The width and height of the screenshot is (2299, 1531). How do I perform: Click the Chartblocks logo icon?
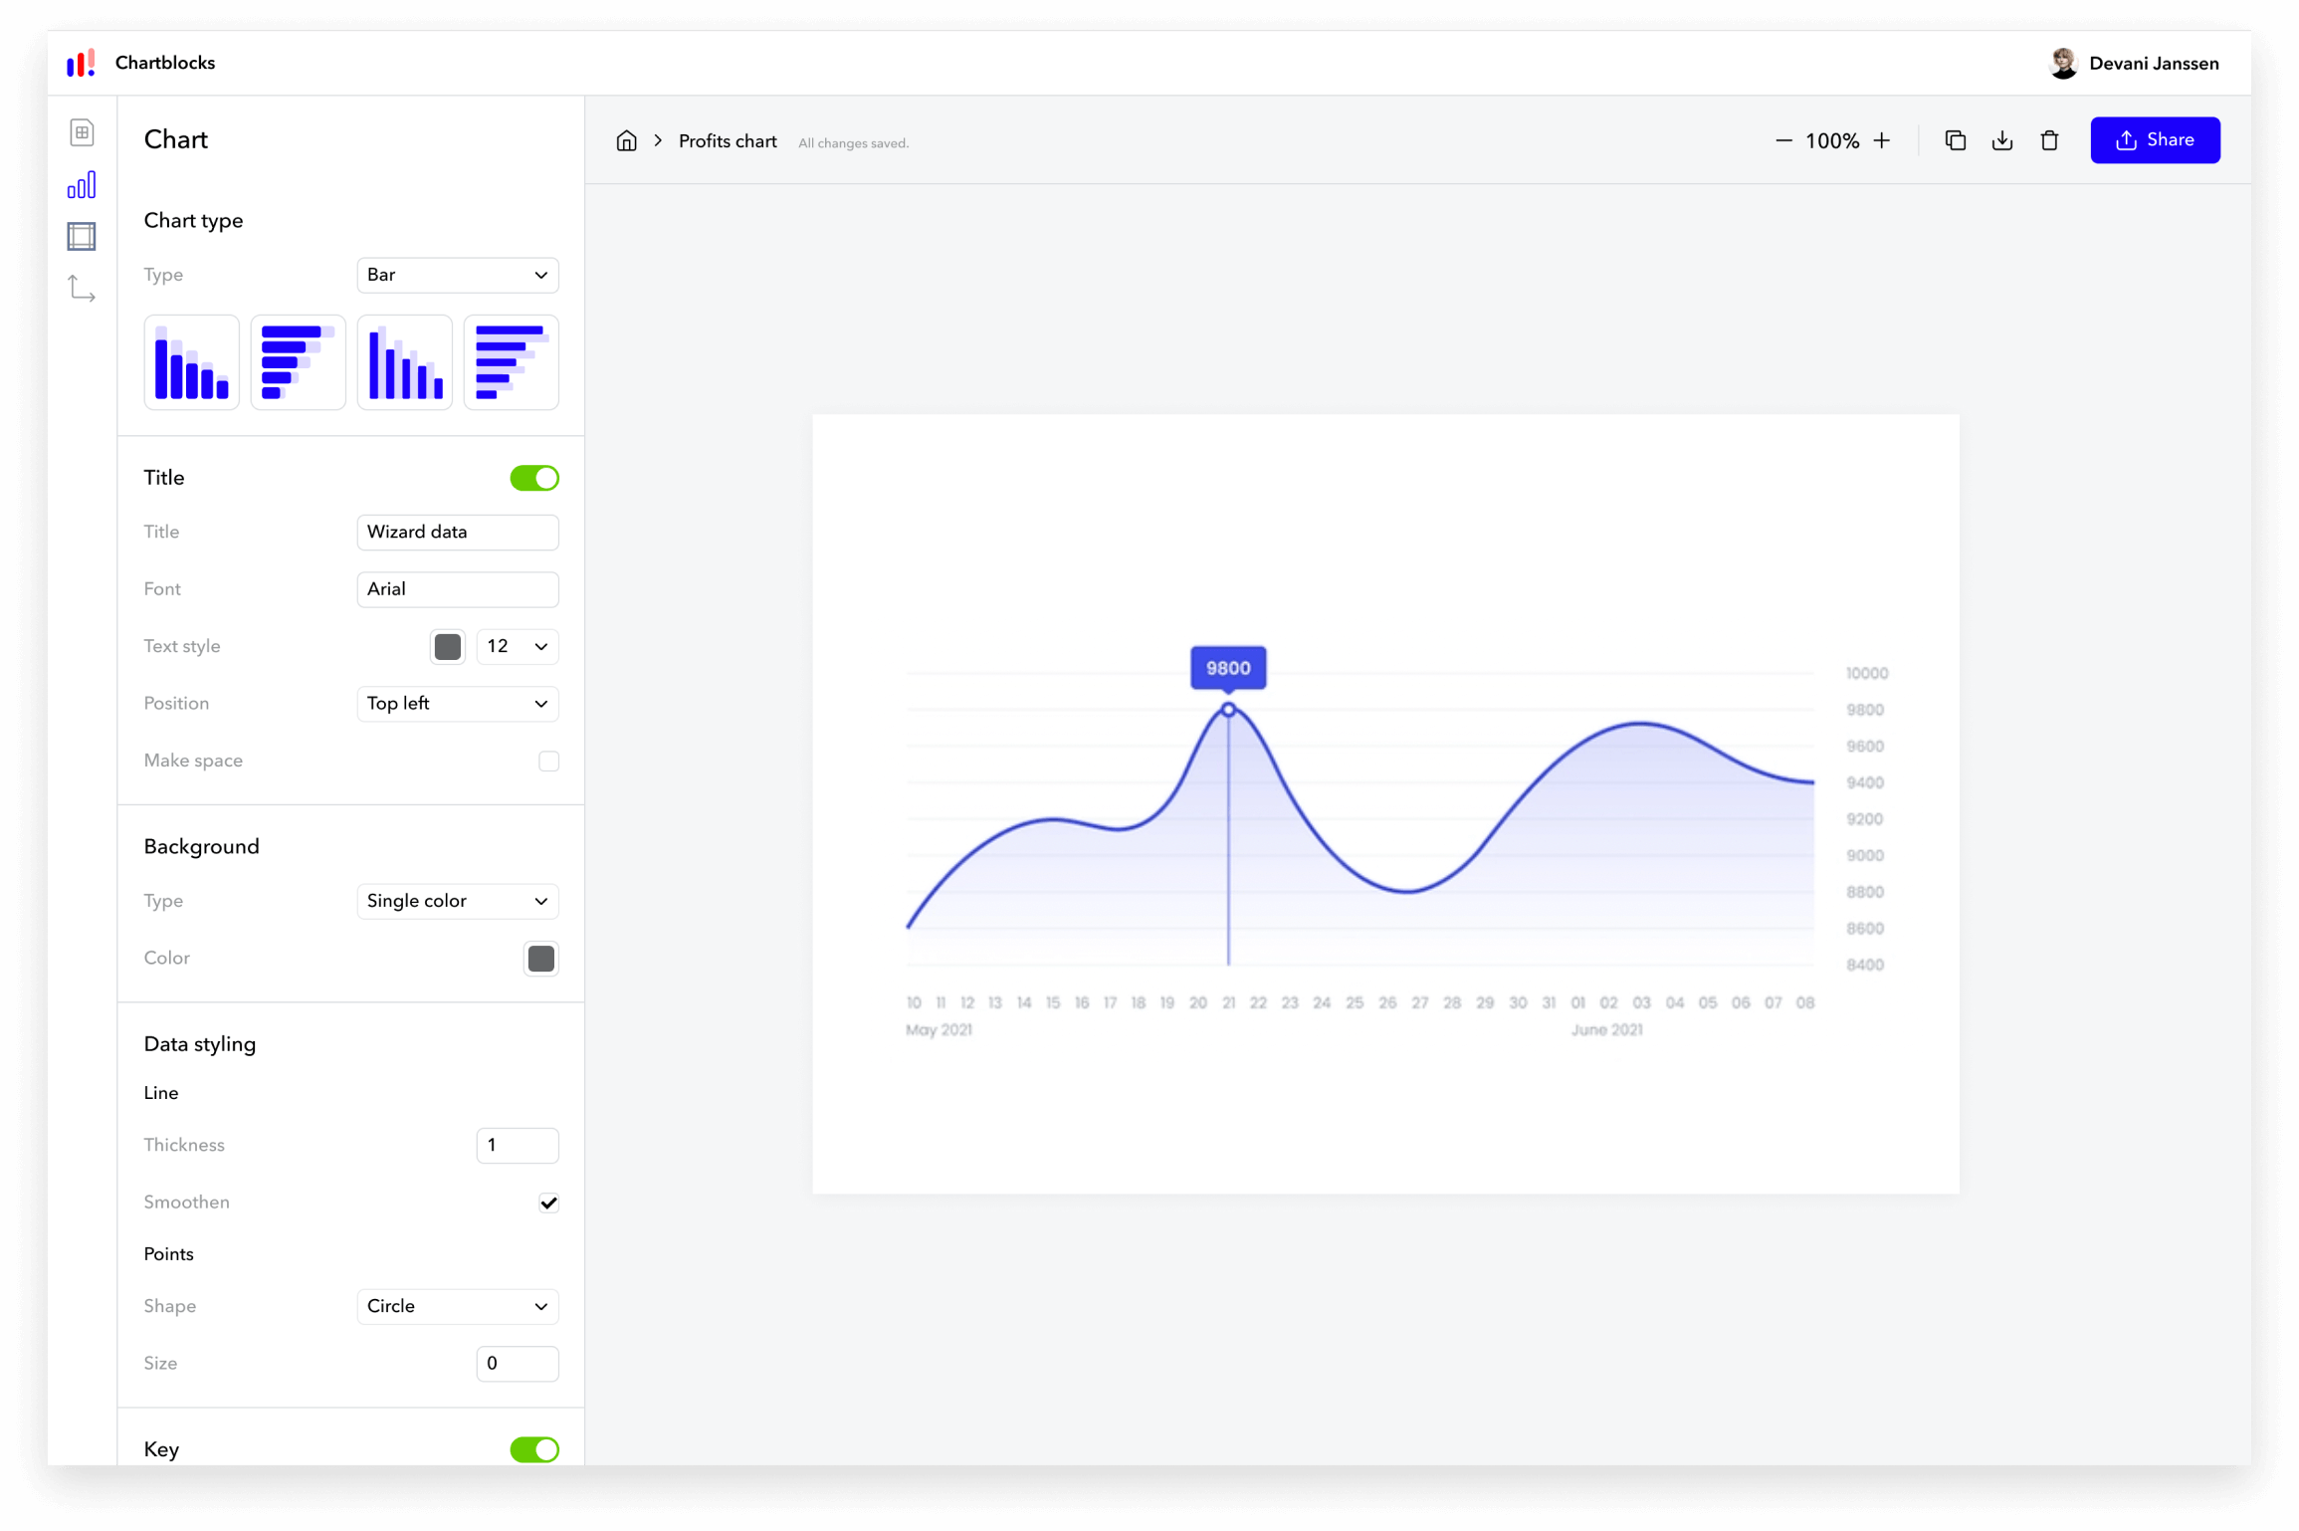81,64
